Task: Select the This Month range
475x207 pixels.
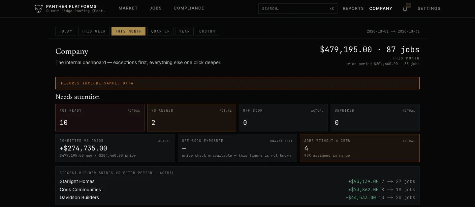Action: pyautogui.click(x=128, y=31)
